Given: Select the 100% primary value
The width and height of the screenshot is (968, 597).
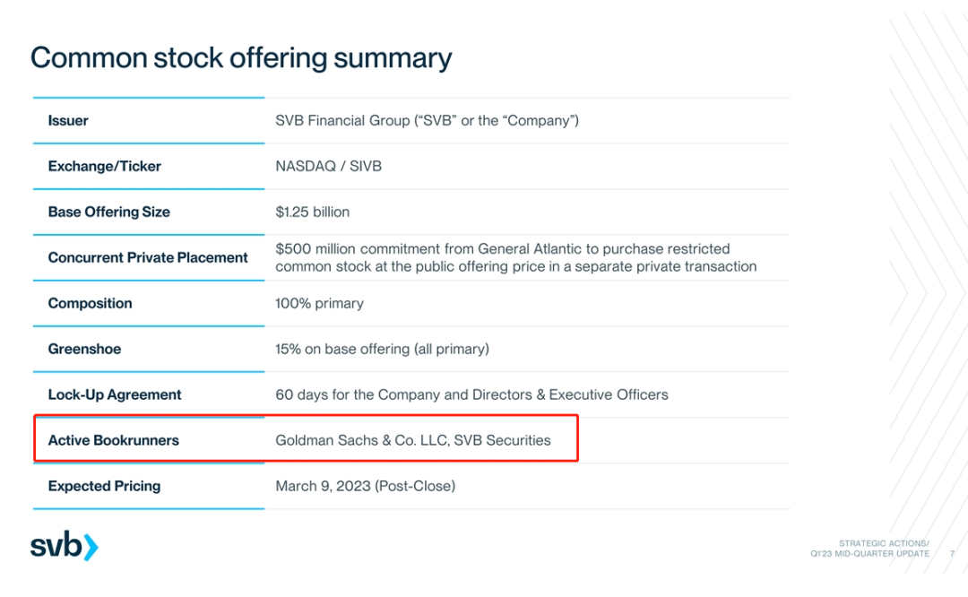Looking at the screenshot, I should (x=319, y=303).
